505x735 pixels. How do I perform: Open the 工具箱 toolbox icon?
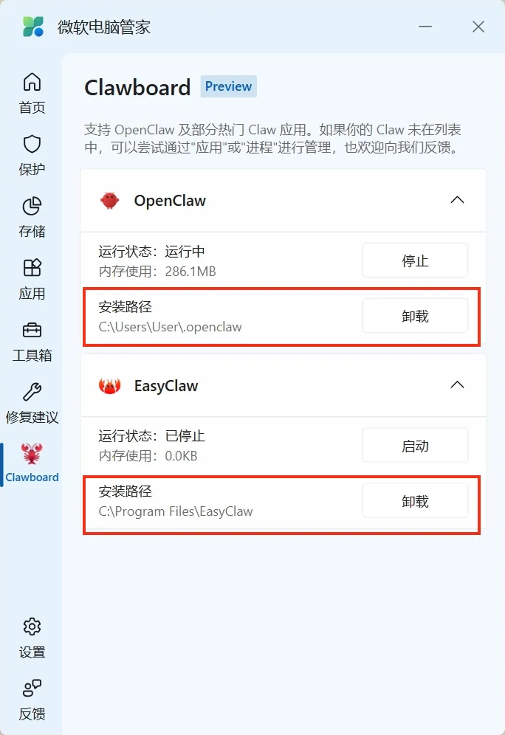coord(32,330)
